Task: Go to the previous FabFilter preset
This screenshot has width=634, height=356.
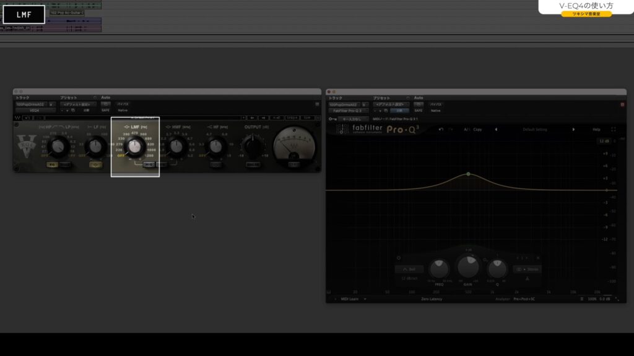Action: [496, 130]
